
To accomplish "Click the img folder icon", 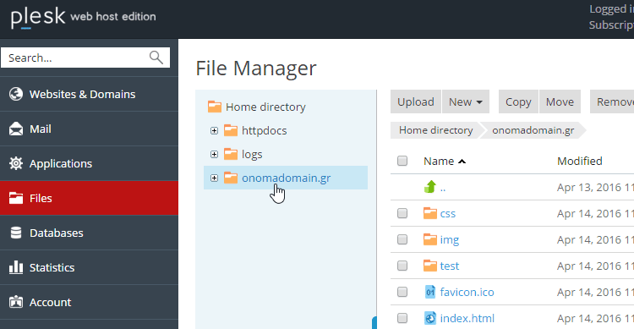I will coord(430,239).
